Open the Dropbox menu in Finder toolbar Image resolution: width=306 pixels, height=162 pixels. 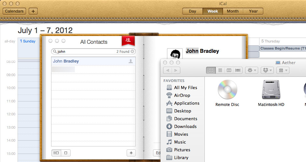[267, 70]
